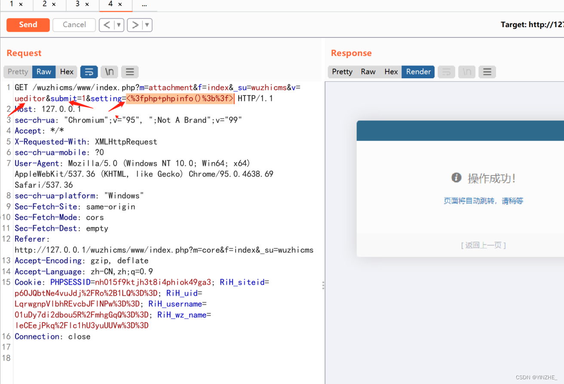Go forward to next request in history
Image resolution: width=564 pixels, height=384 pixels.
[x=135, y=25]
